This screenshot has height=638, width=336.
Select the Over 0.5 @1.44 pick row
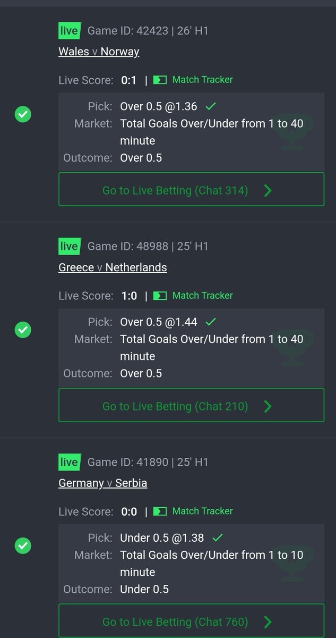(191, 322)
